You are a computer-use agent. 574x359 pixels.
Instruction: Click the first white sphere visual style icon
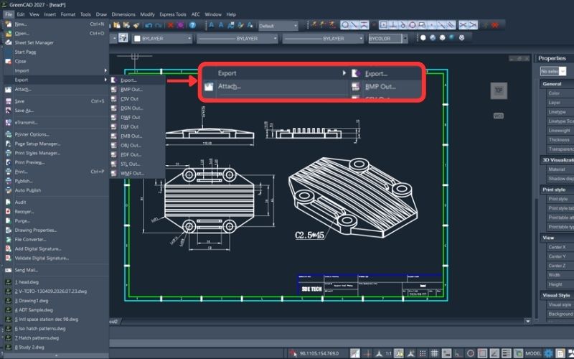[423, 37]
